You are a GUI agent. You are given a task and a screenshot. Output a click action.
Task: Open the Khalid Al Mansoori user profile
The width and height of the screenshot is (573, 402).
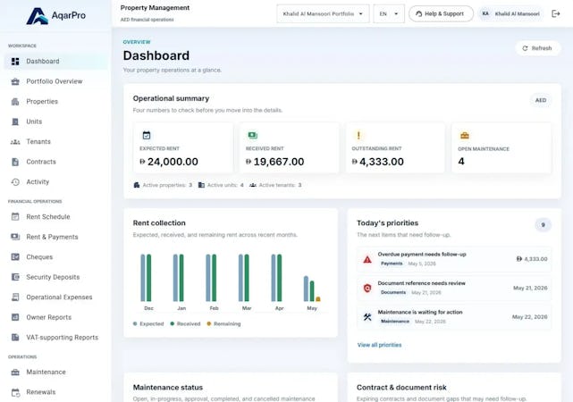511,14
